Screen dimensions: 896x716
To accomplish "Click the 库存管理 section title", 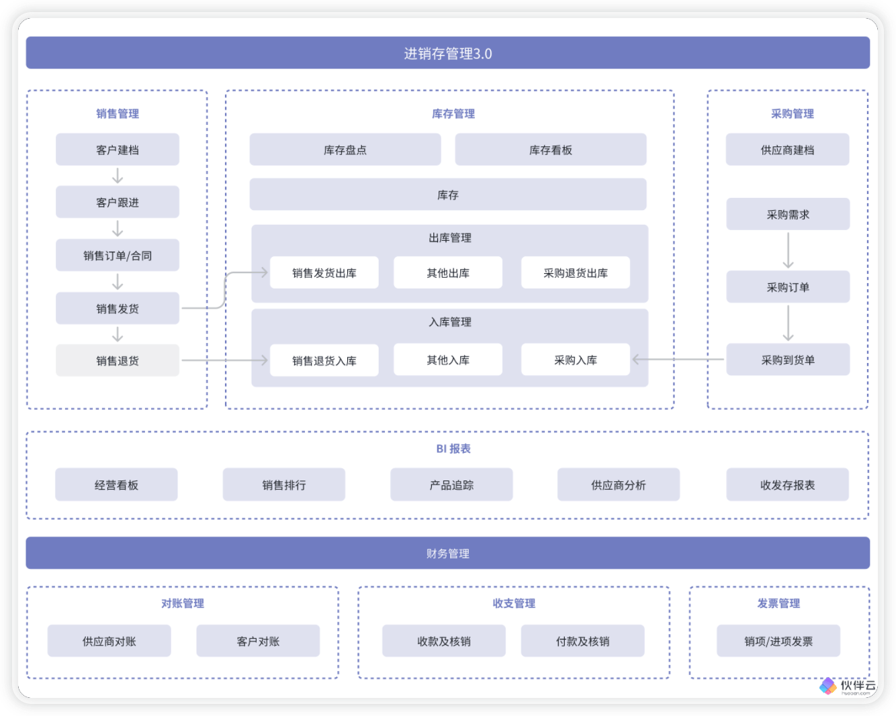I will click(x=453, y=113).
